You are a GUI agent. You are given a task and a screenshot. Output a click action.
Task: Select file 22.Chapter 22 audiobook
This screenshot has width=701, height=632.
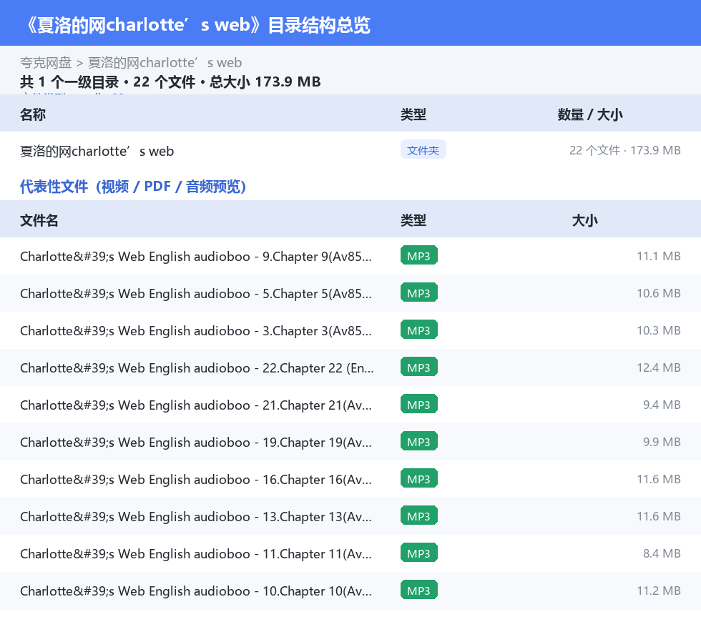(197, 368)
